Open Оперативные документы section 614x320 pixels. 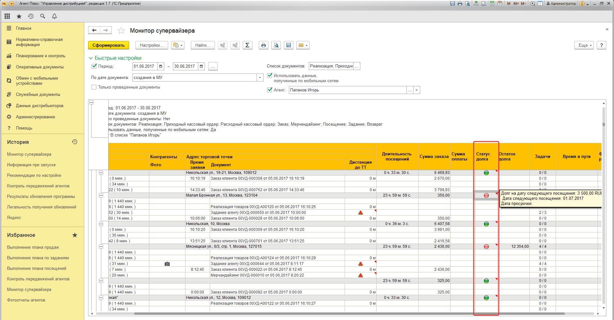click(40, 67)
